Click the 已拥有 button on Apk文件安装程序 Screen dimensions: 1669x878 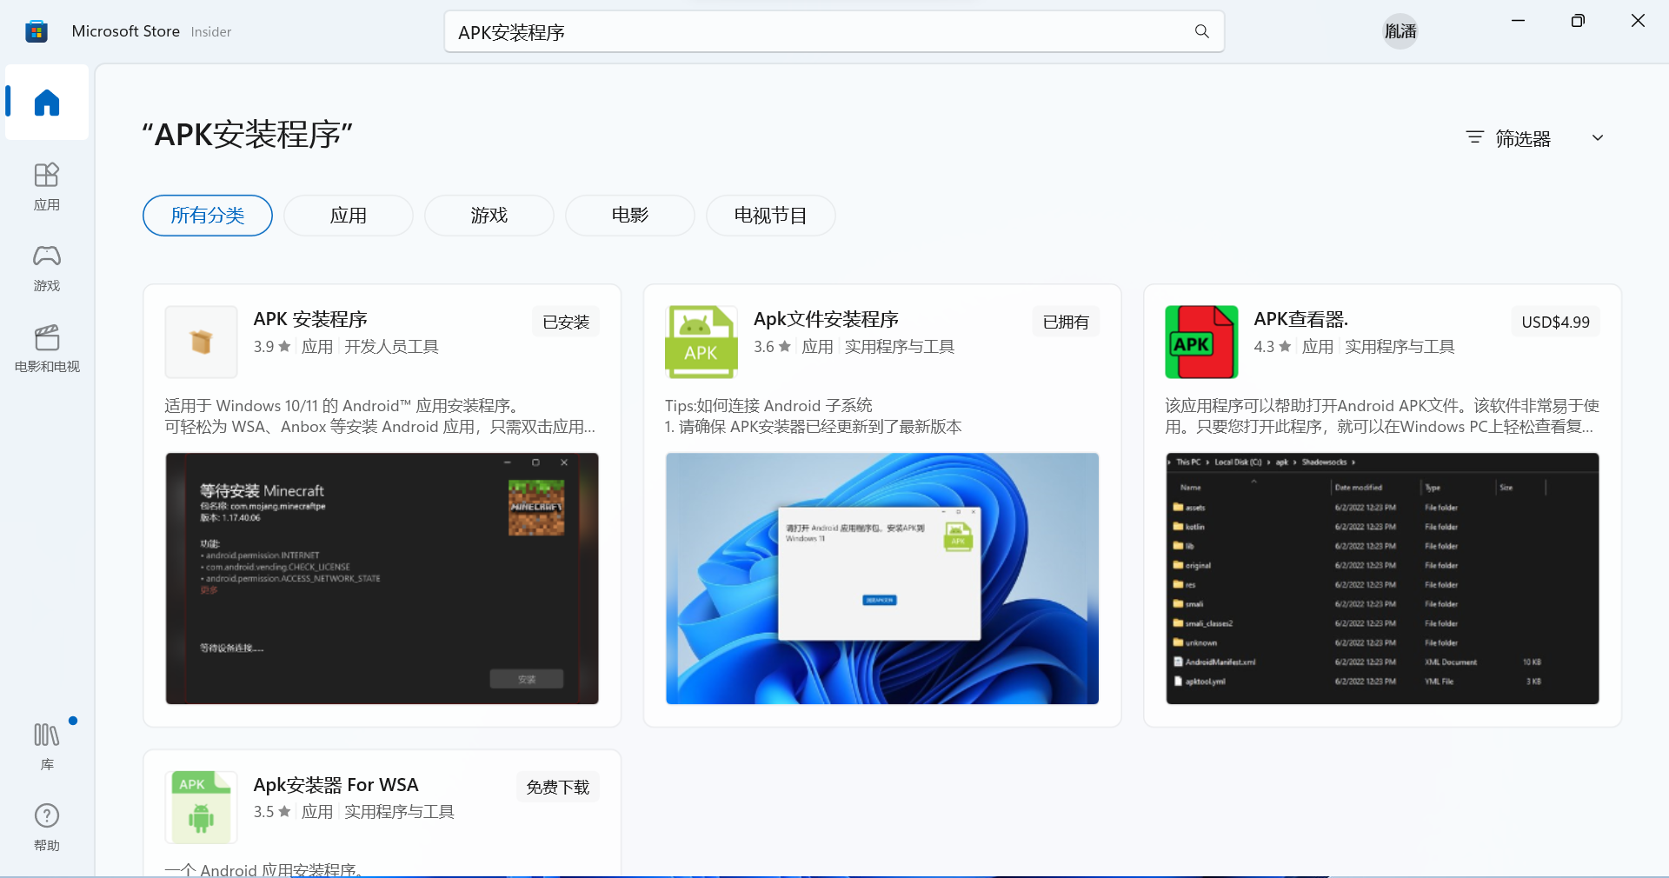1066,322
